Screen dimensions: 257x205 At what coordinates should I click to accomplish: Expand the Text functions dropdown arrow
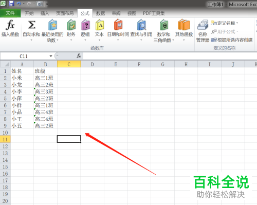99,40
